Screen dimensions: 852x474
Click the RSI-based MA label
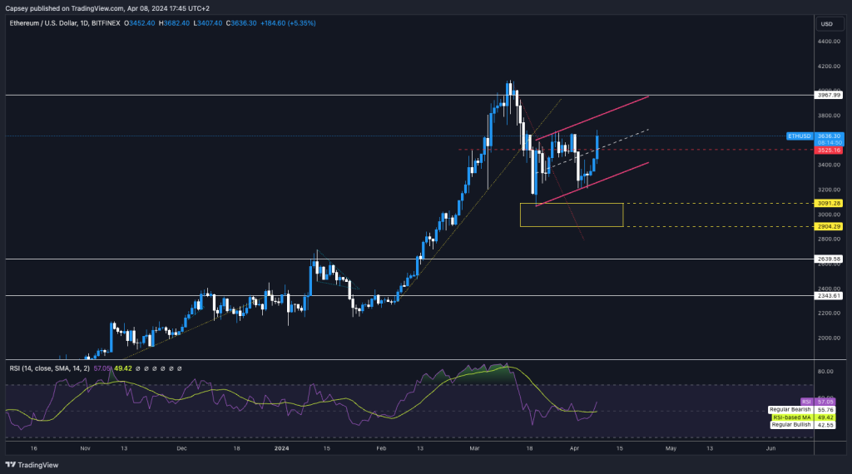click(792, 417)
